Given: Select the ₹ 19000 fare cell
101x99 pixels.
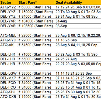Looking at the screenshot, I should 36,97.
